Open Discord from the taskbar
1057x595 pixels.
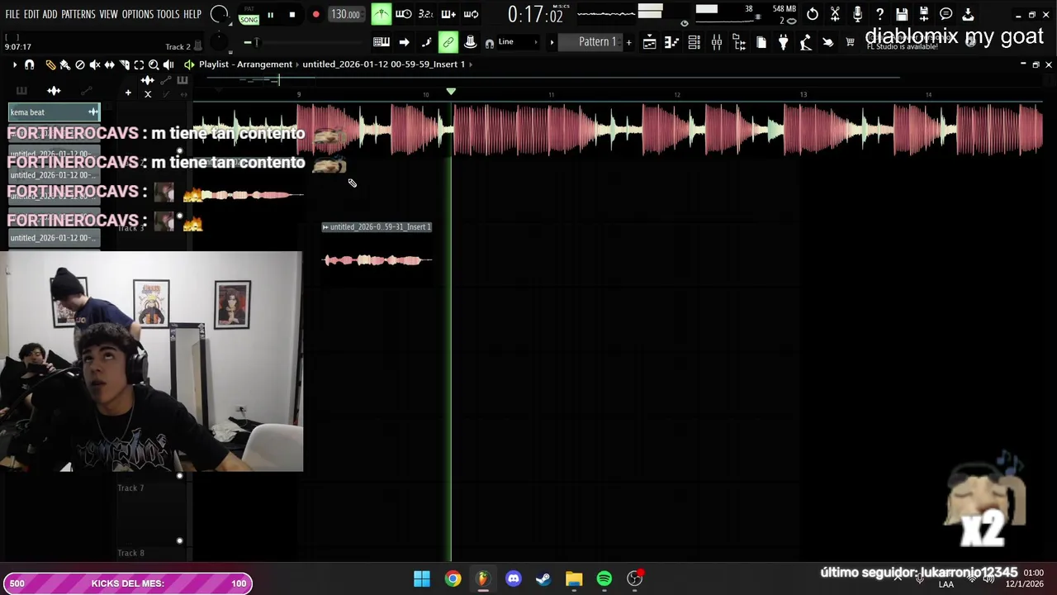tap(514, 578)
